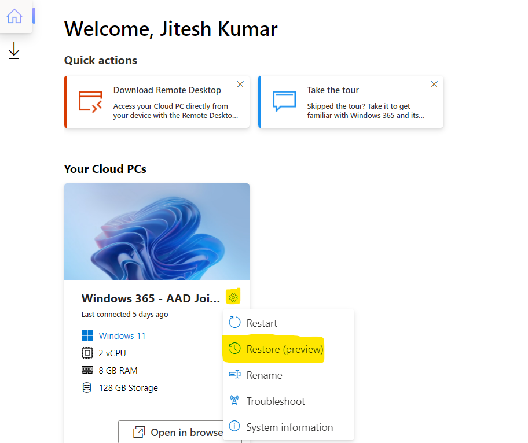
Task: Click the Windows 11 wallpaper thumbnail
Action: pos(157,232)
